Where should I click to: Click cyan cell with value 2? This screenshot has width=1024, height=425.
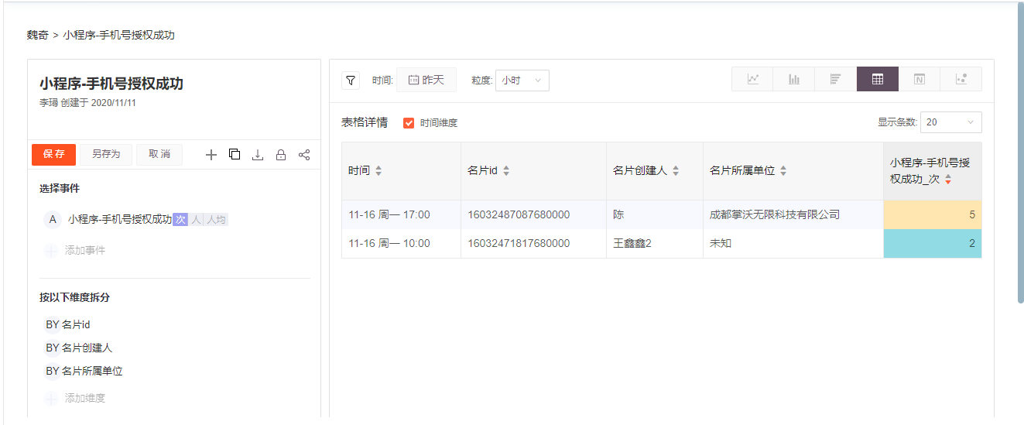pyautogui.click(x=933, y=244)
